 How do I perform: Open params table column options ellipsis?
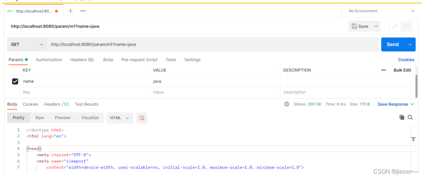coord(383,70)
